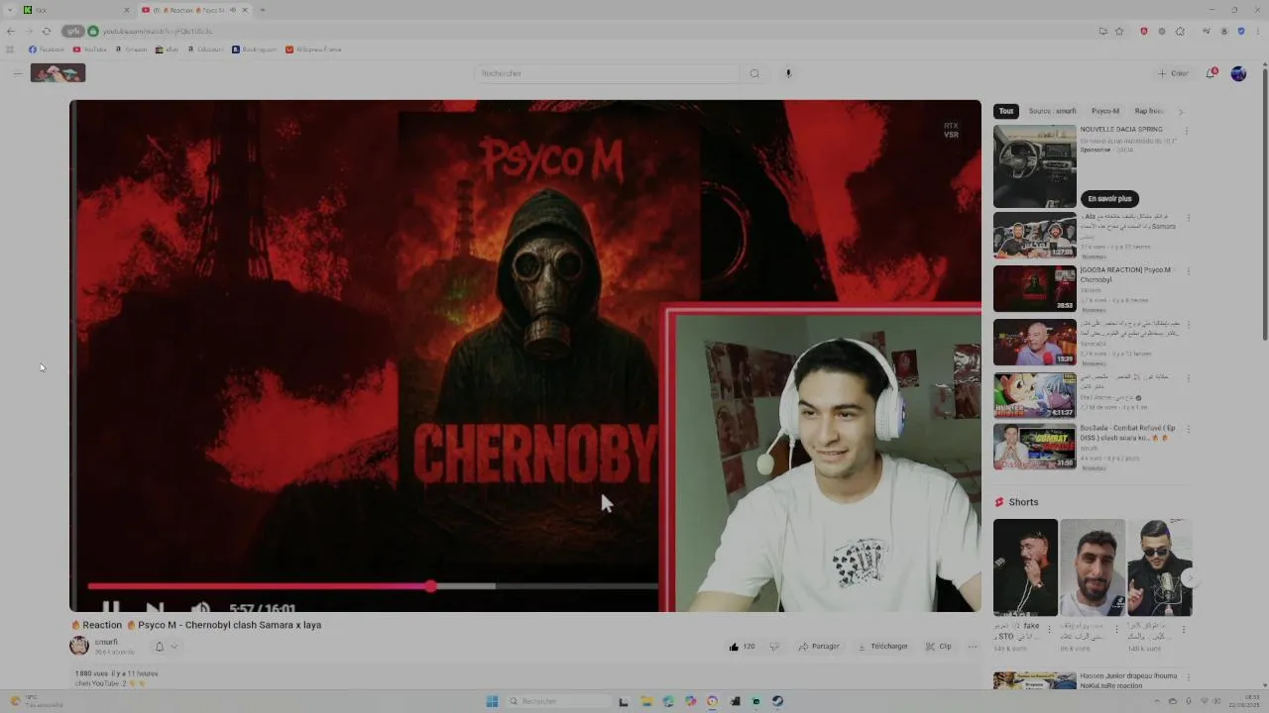The image size is (1269, 713).
Task: Open the Windows Start menu
Action: tap(492, 701)
